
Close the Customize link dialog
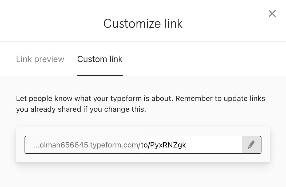272,14
